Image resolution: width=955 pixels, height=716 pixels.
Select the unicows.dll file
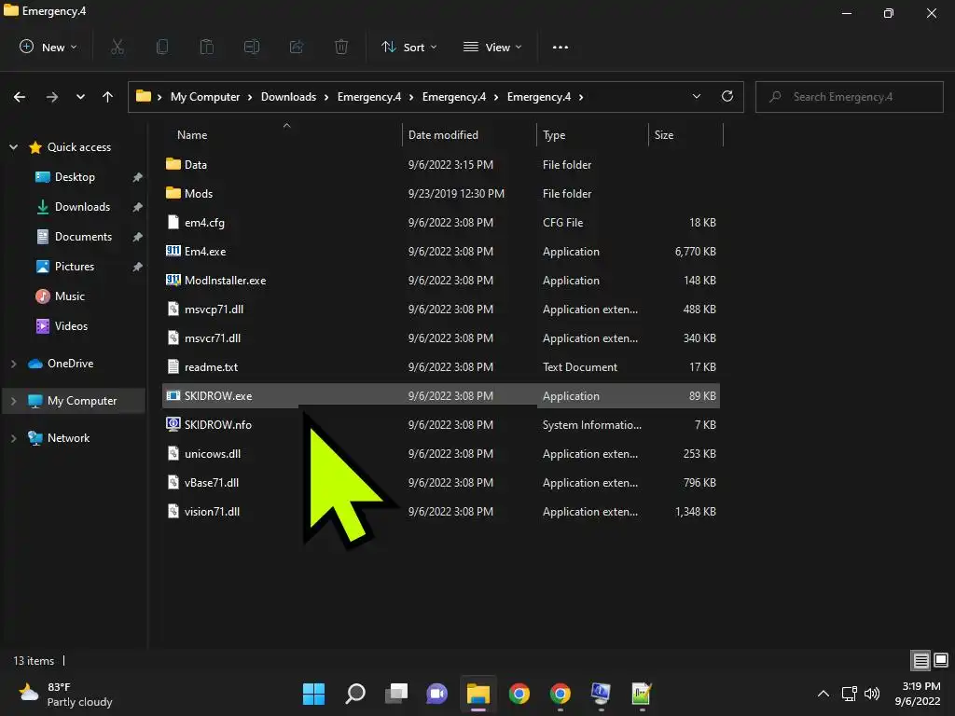coord(213,454)
